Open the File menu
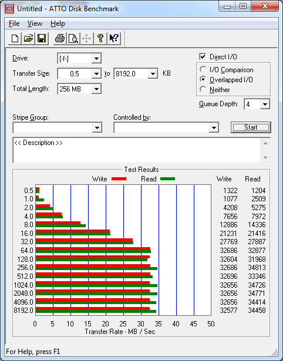Viewport: 283px width, 361px height. (14, 23)
